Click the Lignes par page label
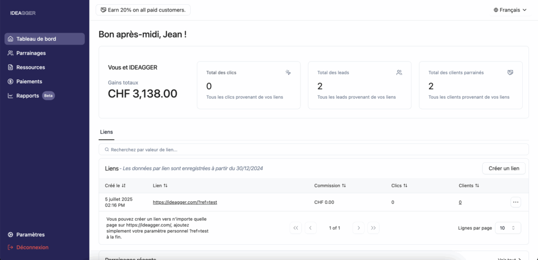This screenshot has height=260, width=538. (x=475, y=228)
